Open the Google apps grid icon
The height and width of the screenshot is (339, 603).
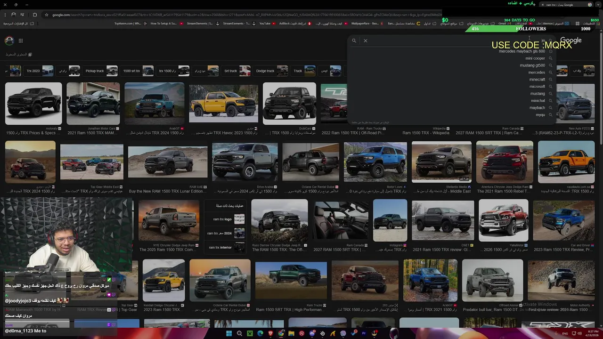pos(21,40)
